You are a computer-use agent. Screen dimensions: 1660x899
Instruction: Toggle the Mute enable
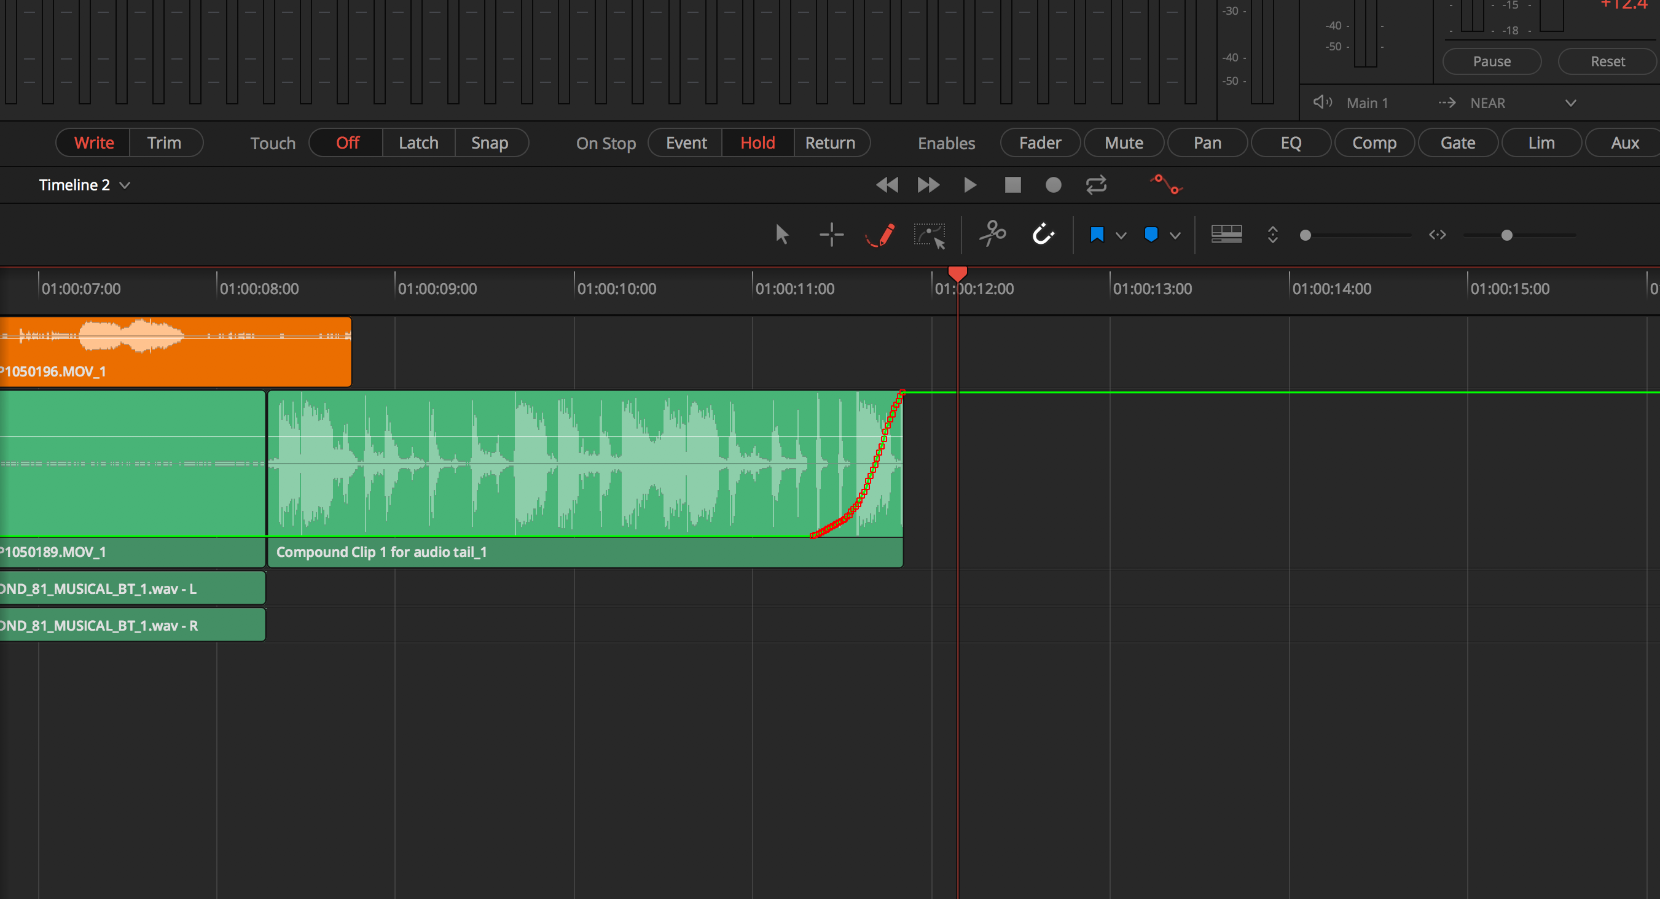(x=1124, y=143)
